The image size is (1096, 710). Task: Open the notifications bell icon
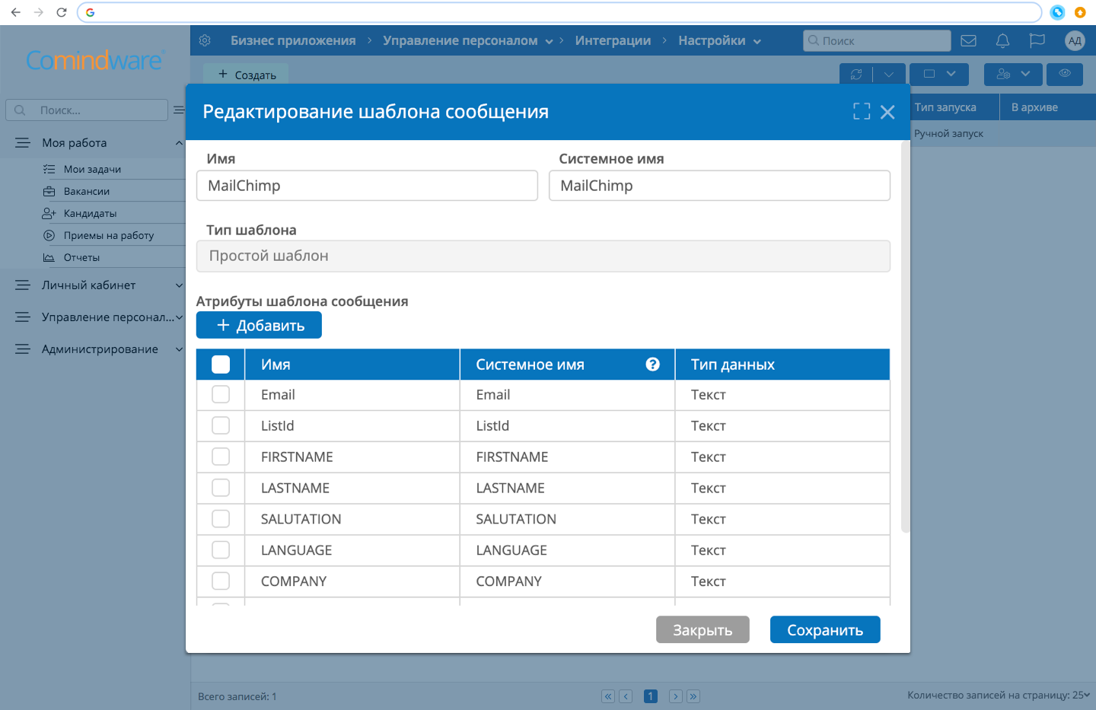click(1002, 40)
